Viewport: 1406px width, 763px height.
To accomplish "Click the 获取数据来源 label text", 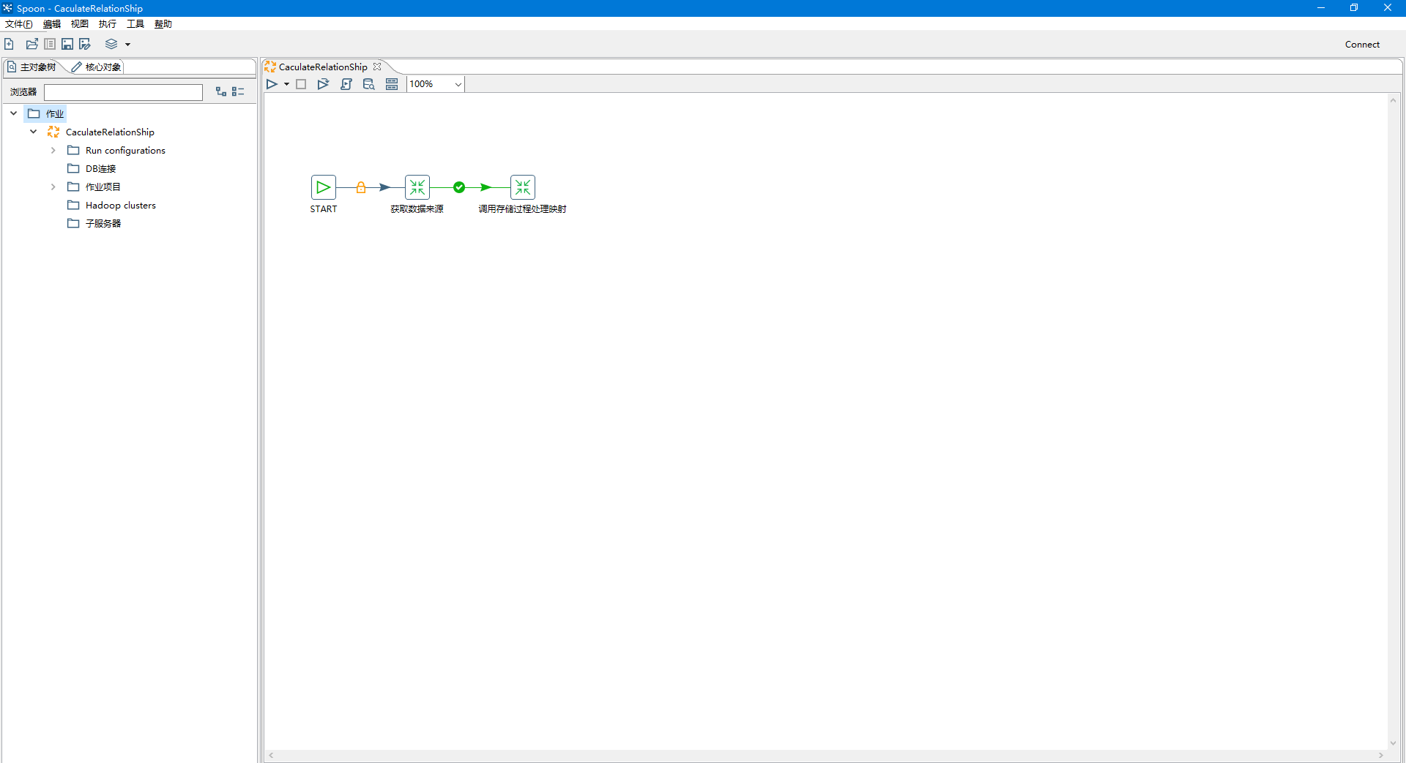I will tap(417, 209).
